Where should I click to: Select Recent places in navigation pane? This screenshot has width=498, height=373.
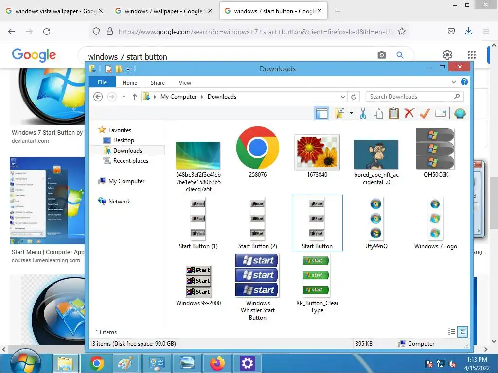coord(130,160)
